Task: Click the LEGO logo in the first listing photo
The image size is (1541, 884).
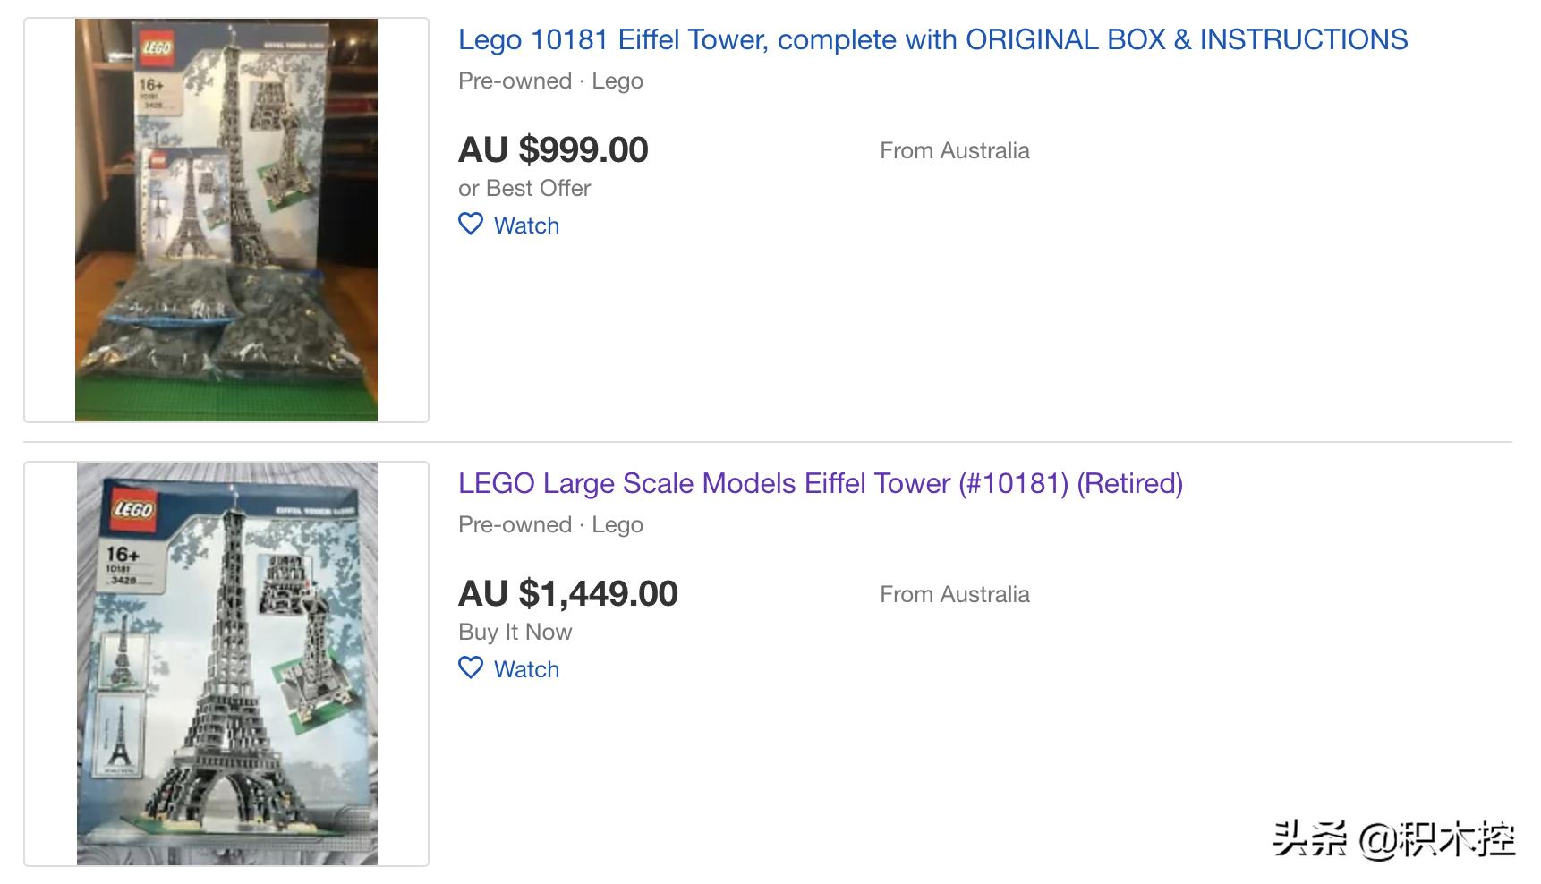Action: click(x=156, y=47)
